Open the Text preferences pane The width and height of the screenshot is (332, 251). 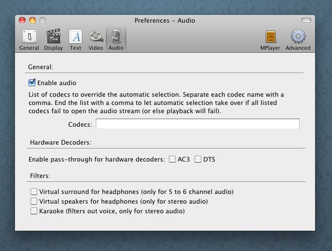75,40
